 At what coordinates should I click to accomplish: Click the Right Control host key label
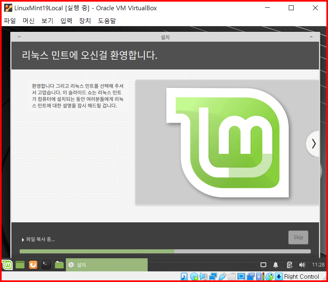301,277
